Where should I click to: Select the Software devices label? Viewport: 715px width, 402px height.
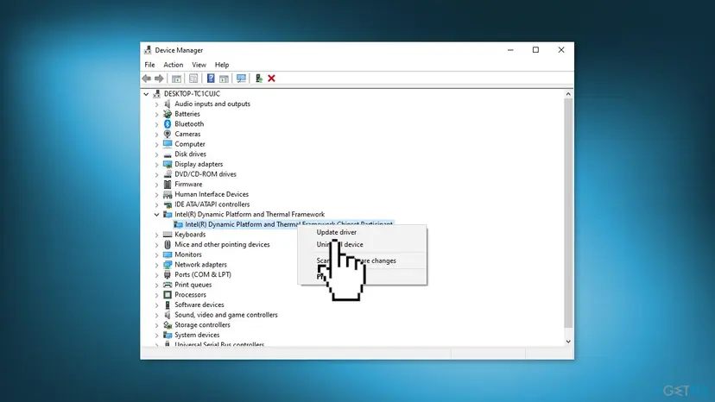pyautogui.click(x=199, y=305)
